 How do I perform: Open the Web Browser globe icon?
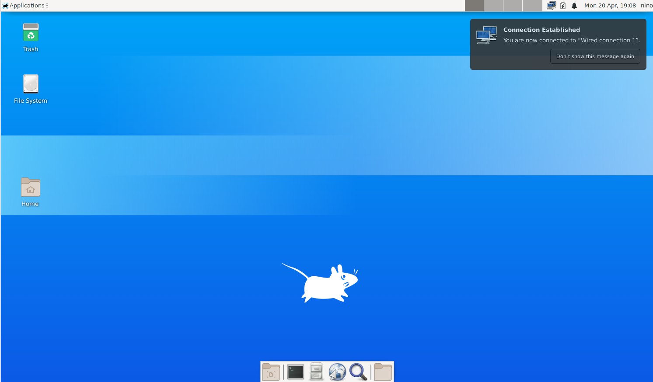(x=337, y=372)
